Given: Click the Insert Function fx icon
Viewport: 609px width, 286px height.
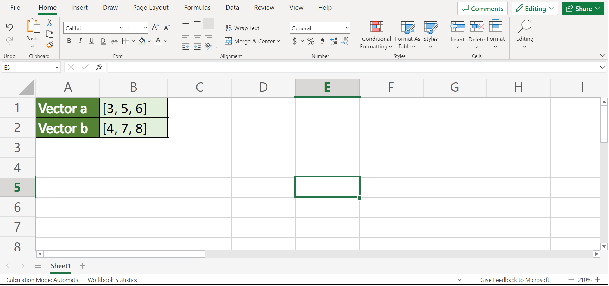Looking at the screenshot, I should (99, 67).
